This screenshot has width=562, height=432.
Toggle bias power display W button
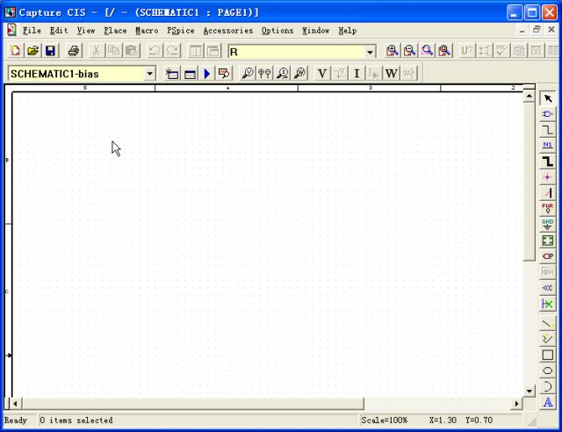(391, 74)
